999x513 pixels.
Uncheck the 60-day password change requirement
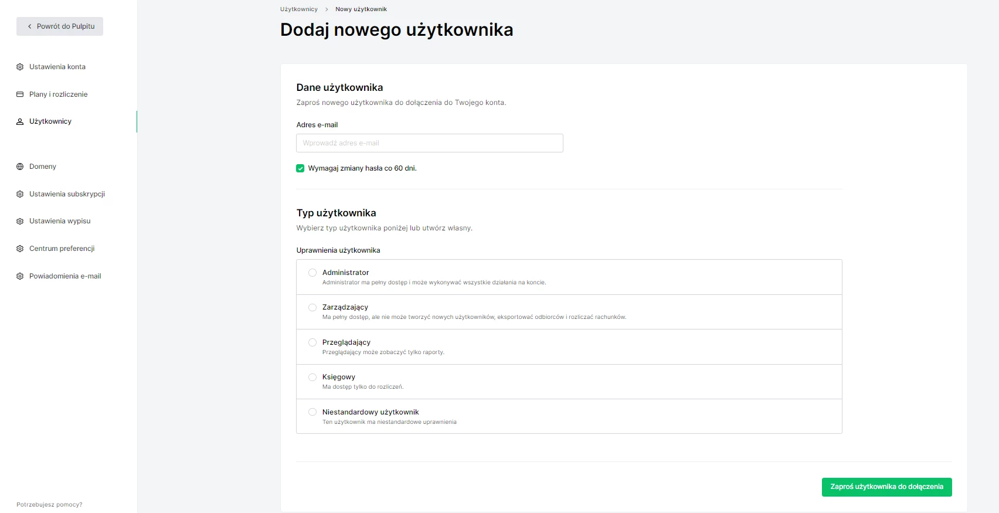[x=300, y=168]
